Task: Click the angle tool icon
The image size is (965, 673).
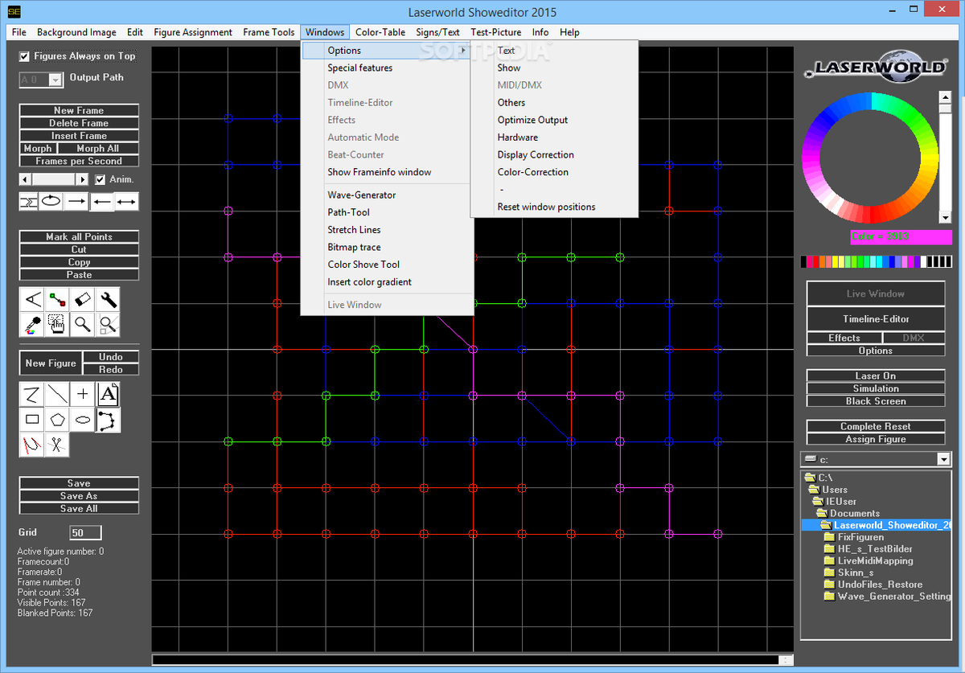Action: [31, 300]
